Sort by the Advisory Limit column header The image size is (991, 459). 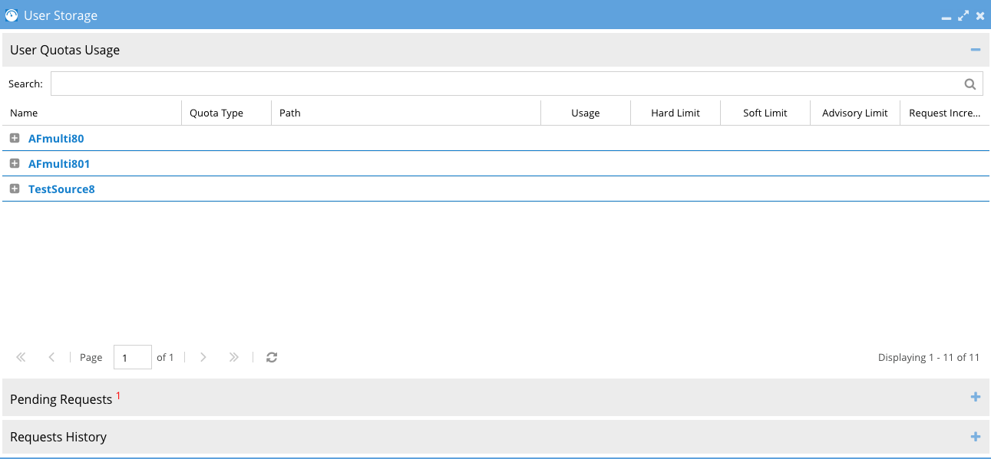pyautogui.click(x=855, y=113)
